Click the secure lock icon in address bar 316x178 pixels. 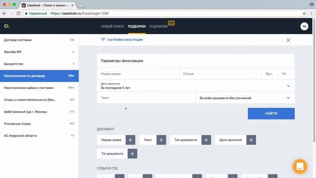coord(26,13)
